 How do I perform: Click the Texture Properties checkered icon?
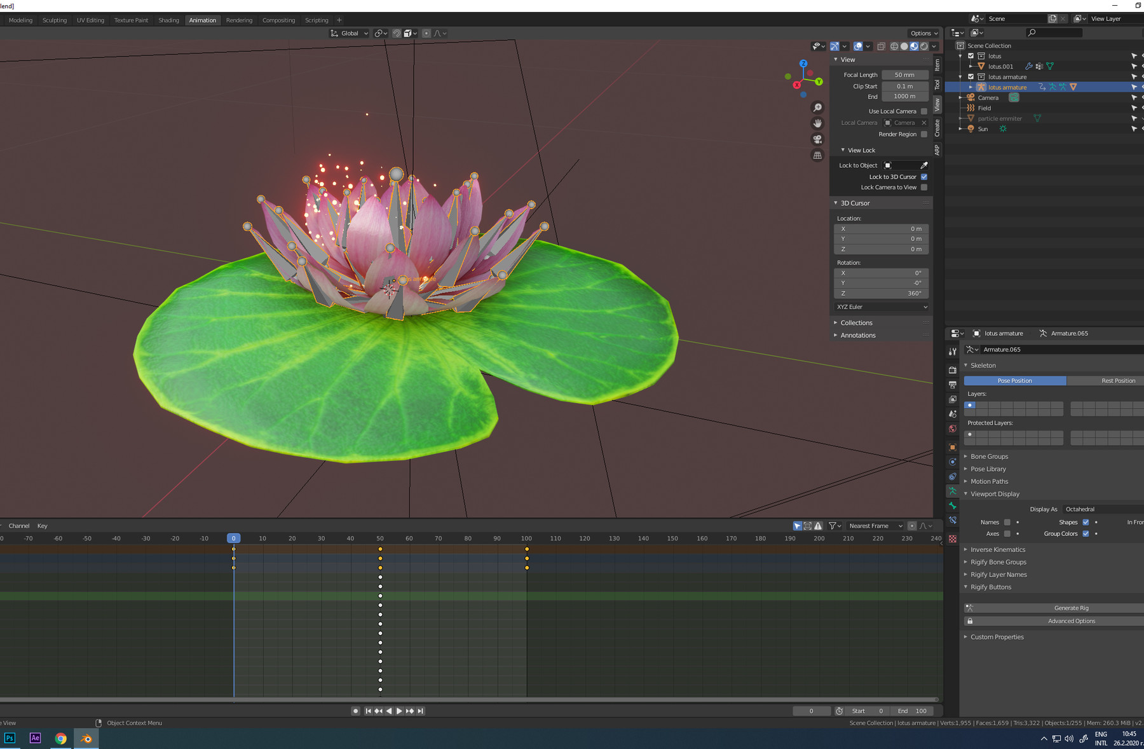click(x=952, y=537)
